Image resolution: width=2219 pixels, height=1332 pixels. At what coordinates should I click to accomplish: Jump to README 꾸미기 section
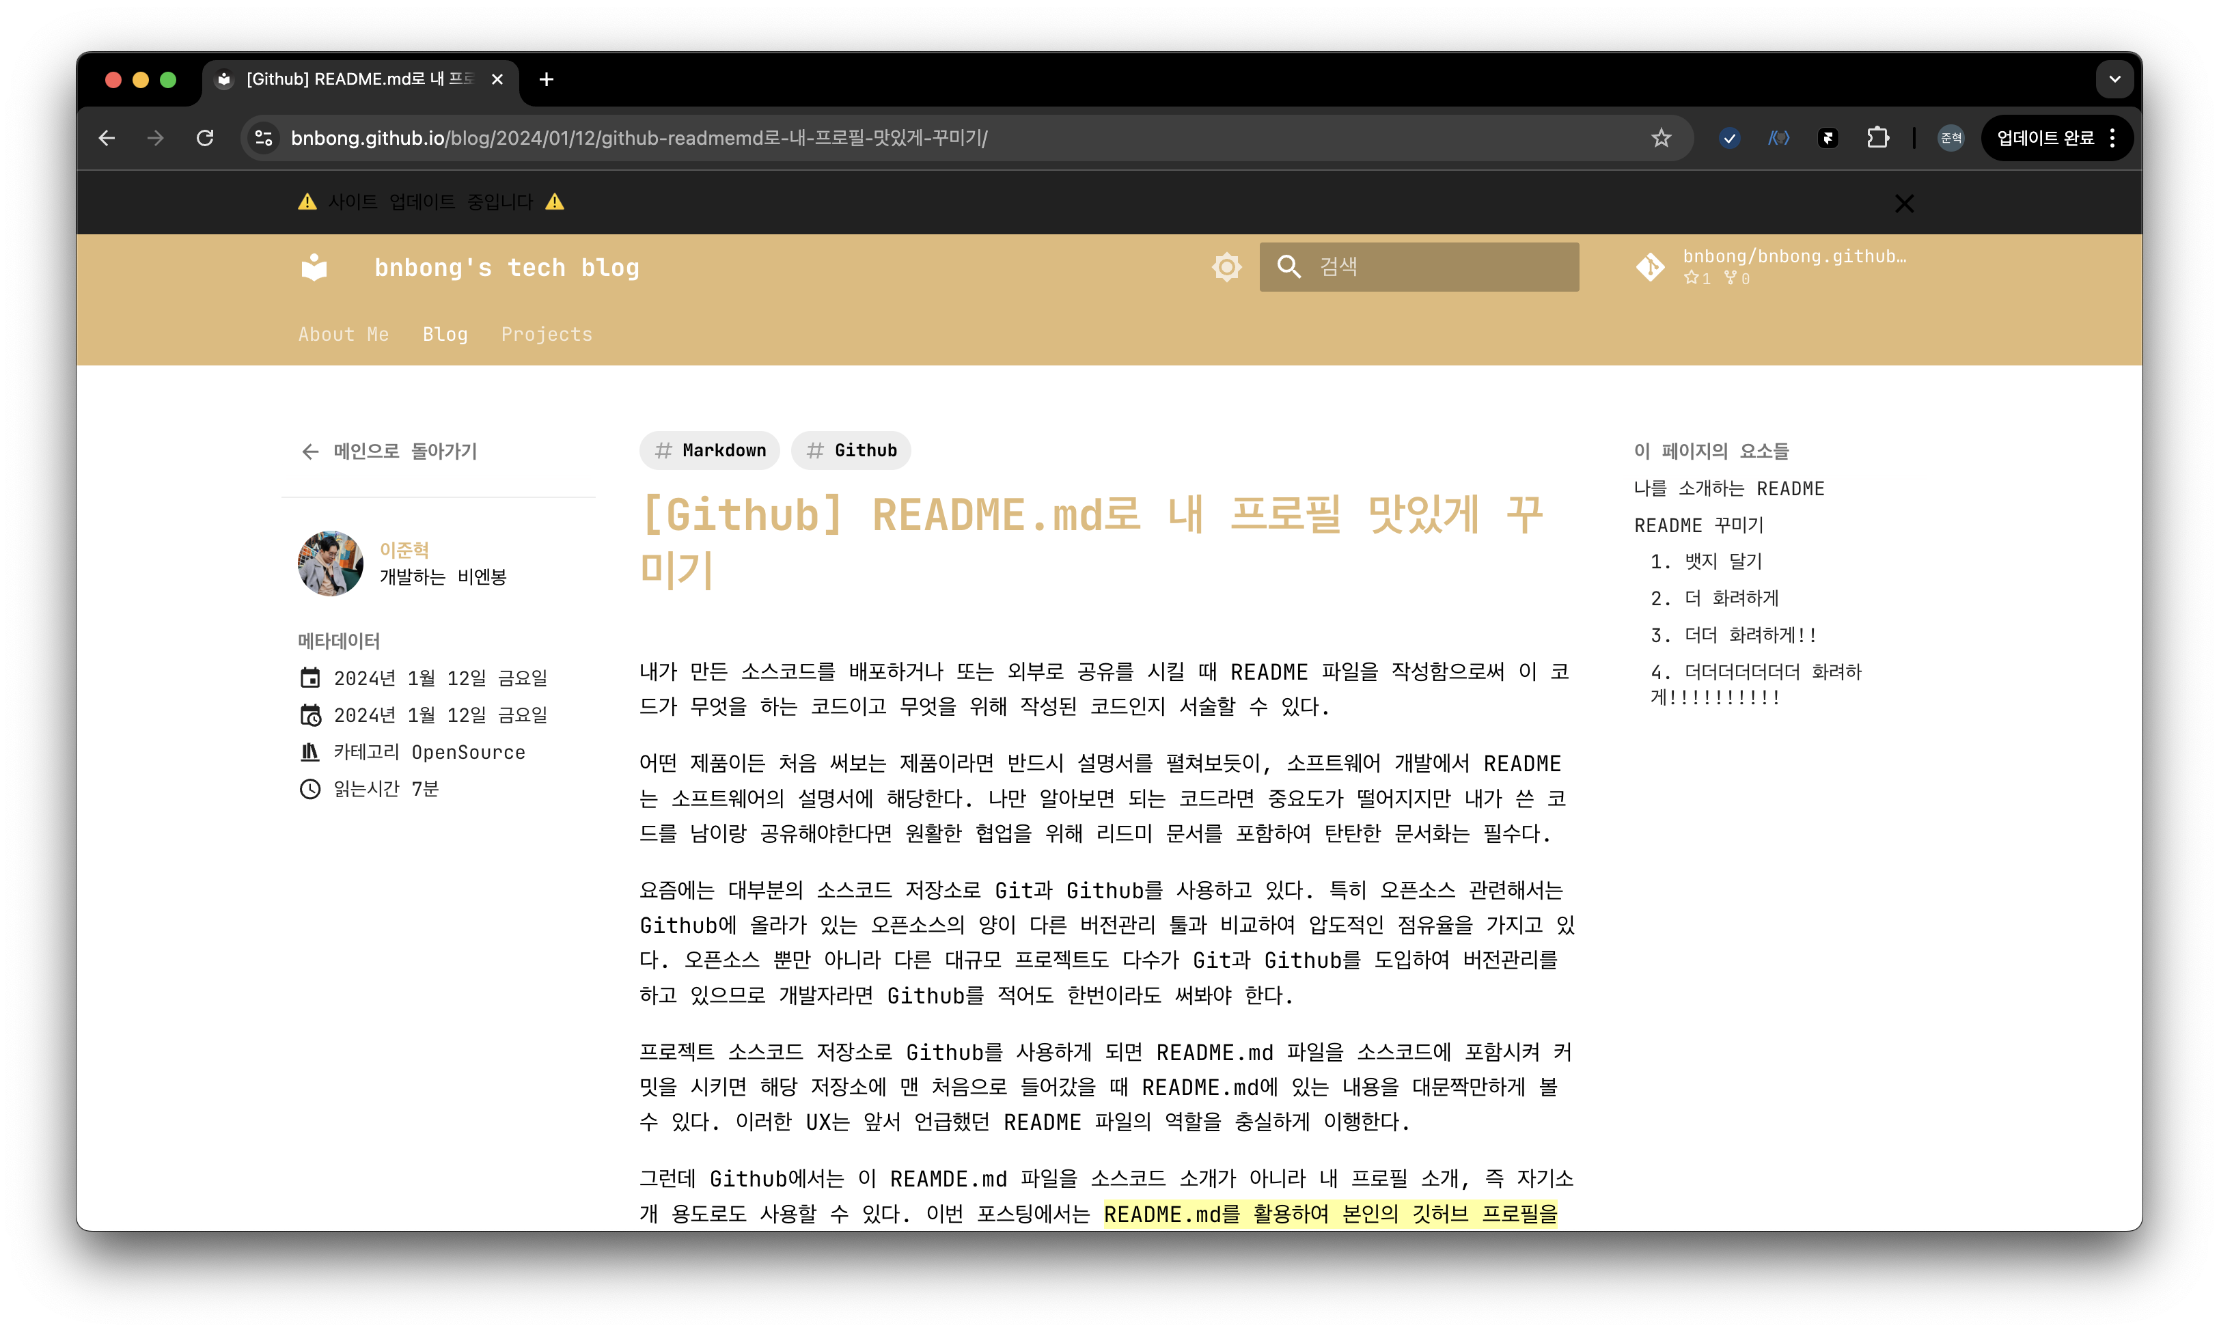1698,525
